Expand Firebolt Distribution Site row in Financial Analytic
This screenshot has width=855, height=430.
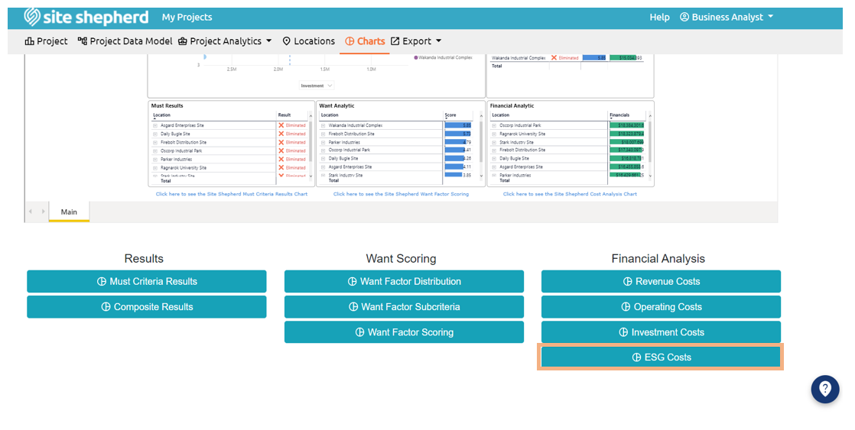[494, 150]
